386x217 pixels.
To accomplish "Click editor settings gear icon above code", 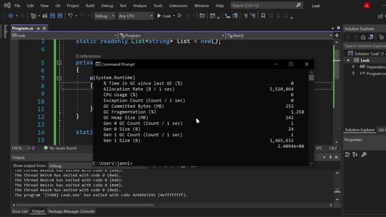I will point(338,28).
